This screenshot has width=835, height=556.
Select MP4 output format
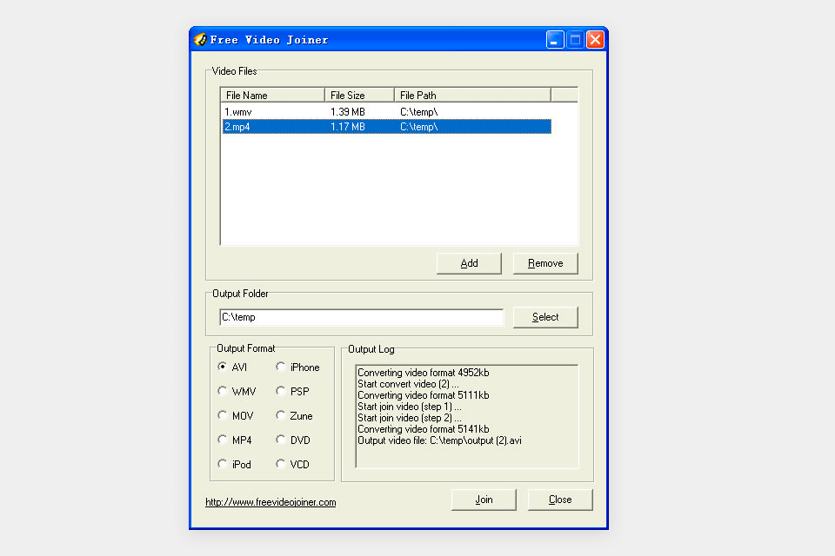(x=223, y=440)
